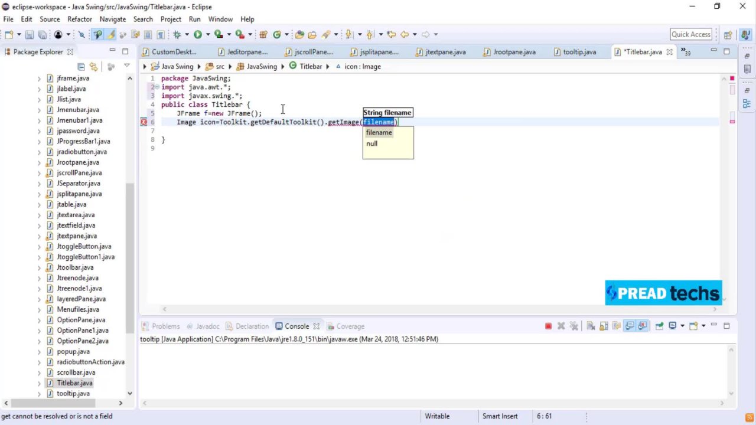Toggle Link with Editor in Package Explorer
Image resolution: width=756 pixels, height=425 pixels.
94,67
